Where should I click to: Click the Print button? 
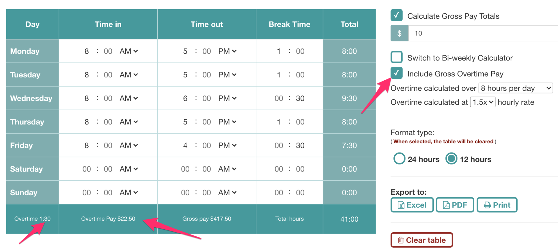point(497,205)
